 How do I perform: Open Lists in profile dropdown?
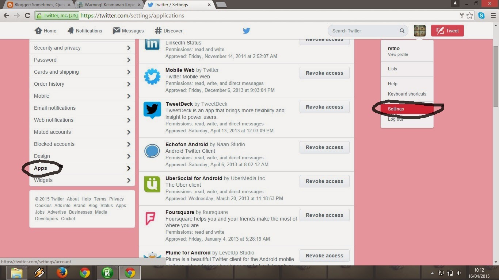[392, 69]
